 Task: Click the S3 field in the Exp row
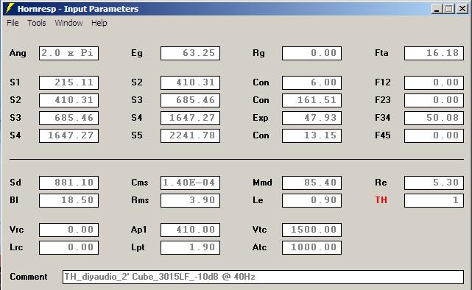pos(68,118)
